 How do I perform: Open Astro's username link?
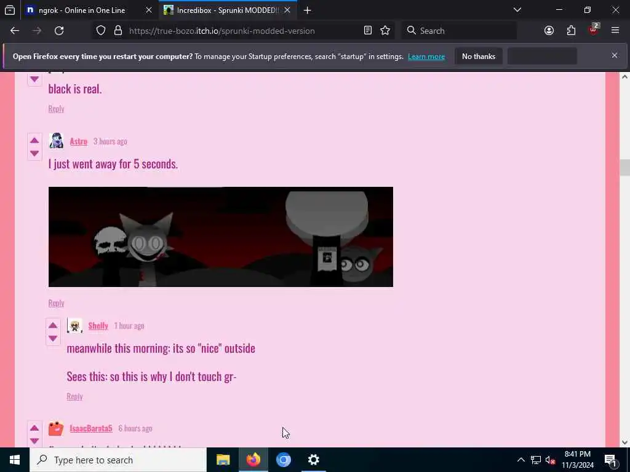coord(78,141)
